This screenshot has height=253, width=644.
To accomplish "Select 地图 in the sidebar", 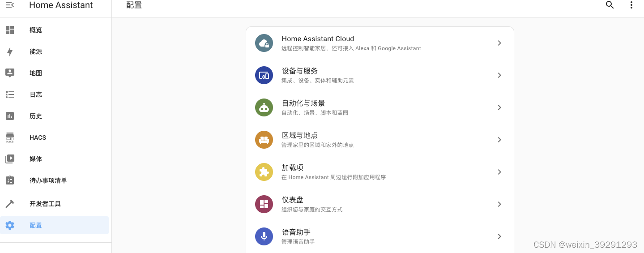I will click(55, 73).
